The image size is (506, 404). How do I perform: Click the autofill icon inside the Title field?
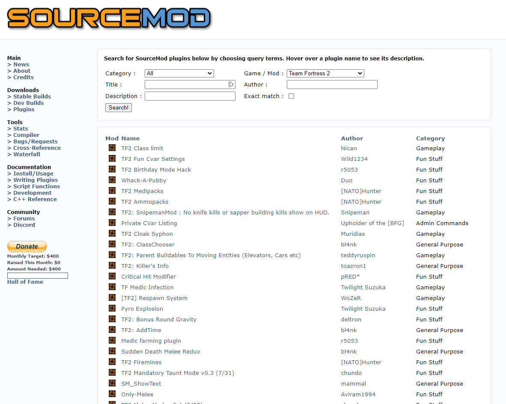click(x=231, y=85)
